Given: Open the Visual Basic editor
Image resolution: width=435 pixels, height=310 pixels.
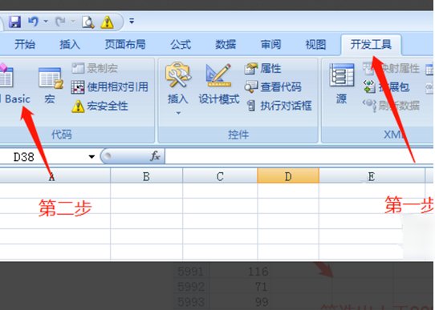Looking at the screenshot, I should pos(15,84).
